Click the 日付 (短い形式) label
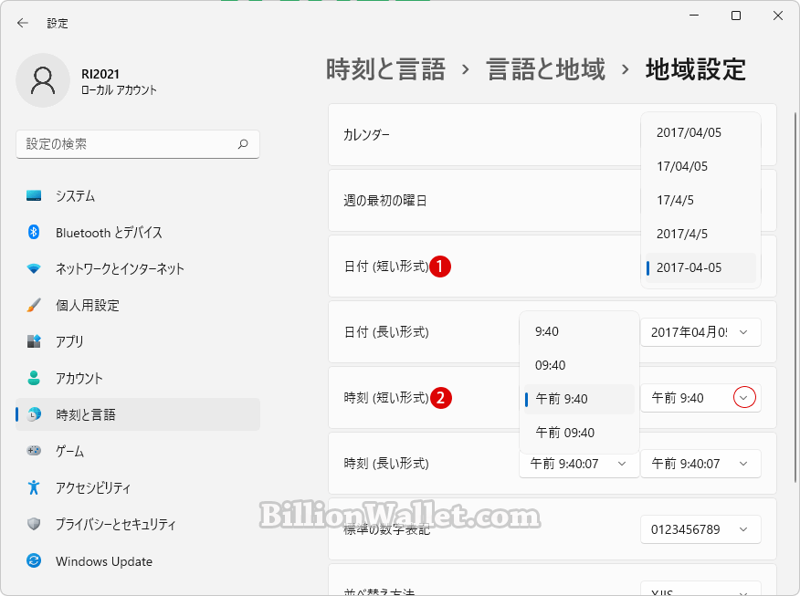Screen dimensions: 800x596 (386, 267)
